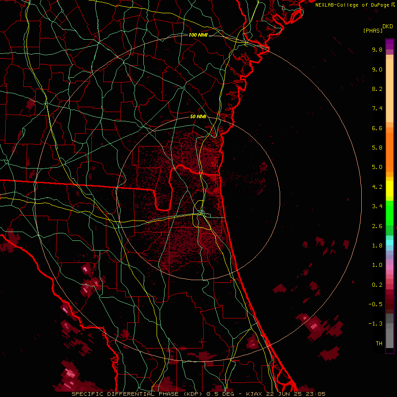Click the 50 NMI range ring label
The image size is (397, 397).
click(198, 117)
